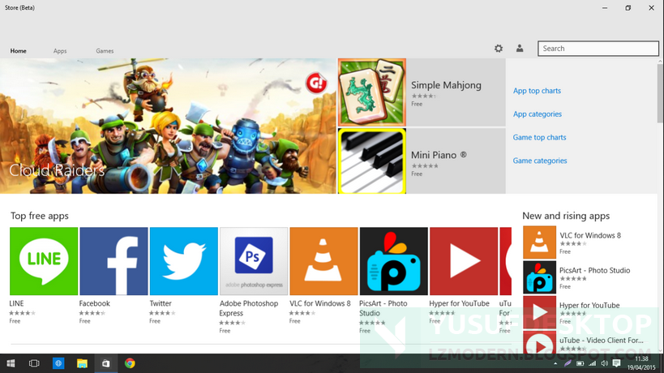664x373 pixels.
Task: Open File Explorer from the taskbar
Action: point(82,363)
